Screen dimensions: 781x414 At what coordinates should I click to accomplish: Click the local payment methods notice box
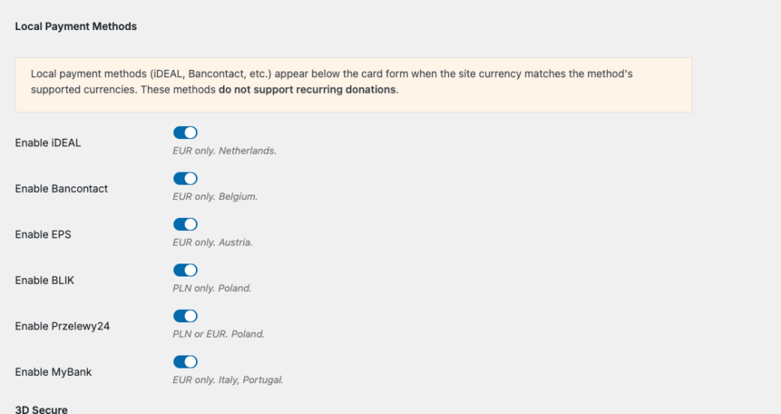pyautogui.click(x=353, y=85)
